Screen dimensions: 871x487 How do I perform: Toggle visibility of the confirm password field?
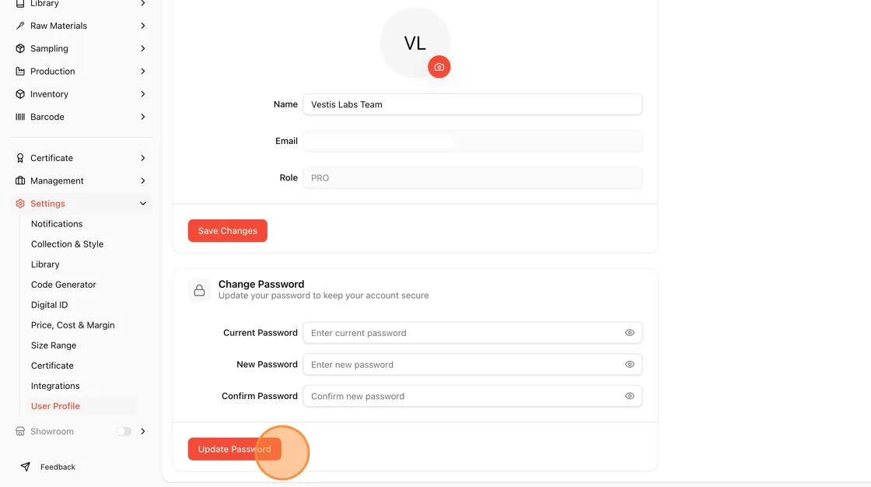(x=629, y=396)
